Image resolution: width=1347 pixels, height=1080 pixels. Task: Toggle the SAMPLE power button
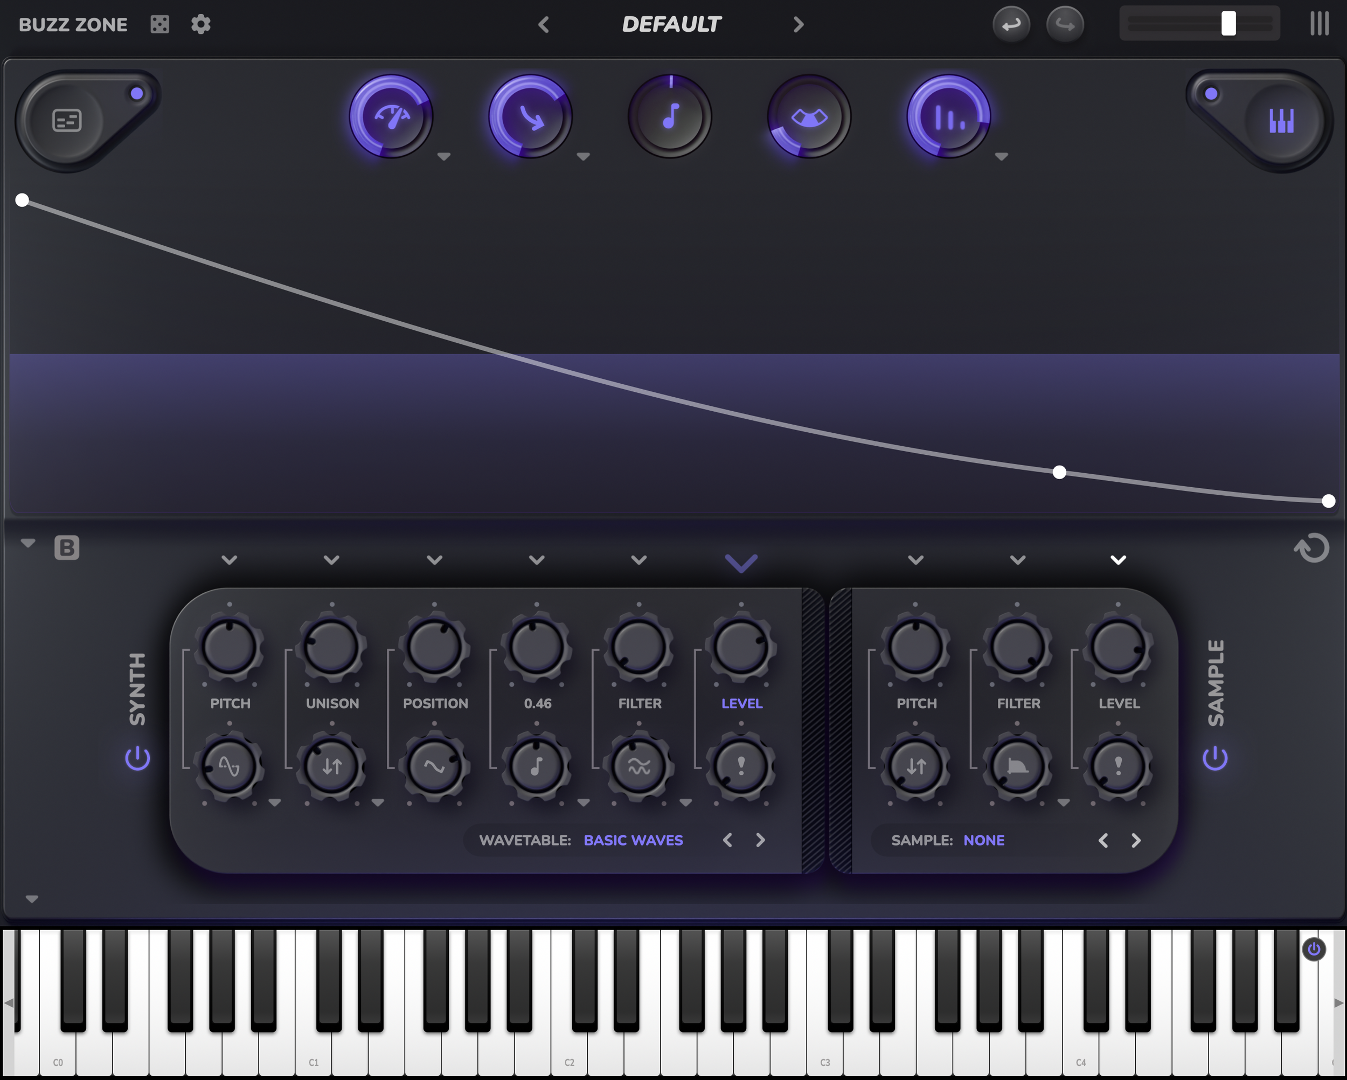(x=1215, y=758)
